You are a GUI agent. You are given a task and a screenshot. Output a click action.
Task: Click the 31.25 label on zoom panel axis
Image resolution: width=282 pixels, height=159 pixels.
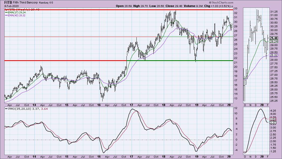(x=273, y=12)
